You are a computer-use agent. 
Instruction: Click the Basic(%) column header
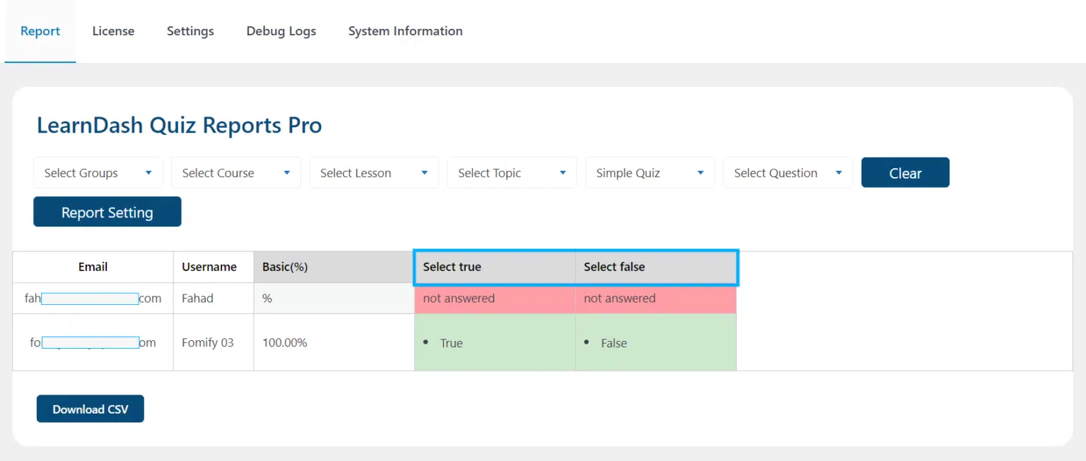tap(334, 267)
